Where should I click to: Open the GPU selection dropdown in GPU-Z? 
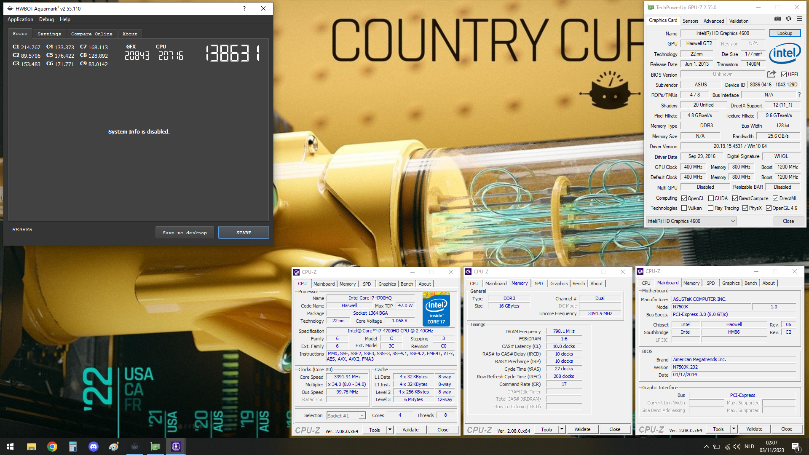click(691, 221)
